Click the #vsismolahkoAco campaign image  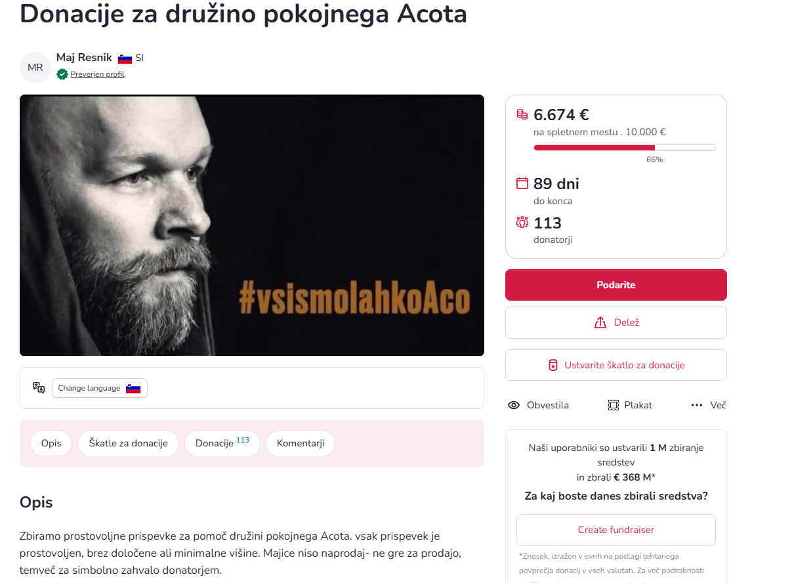[x=252, y=225]
